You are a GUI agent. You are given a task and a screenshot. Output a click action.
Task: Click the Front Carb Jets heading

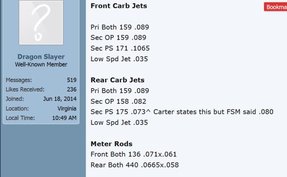pos(119,6)
